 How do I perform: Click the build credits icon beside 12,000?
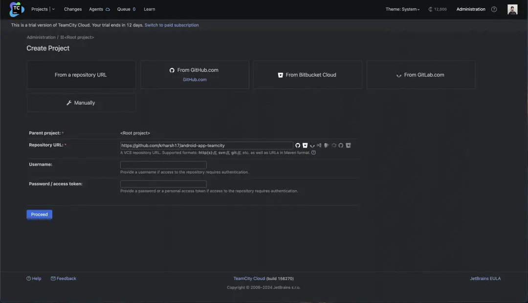(430, 9)
